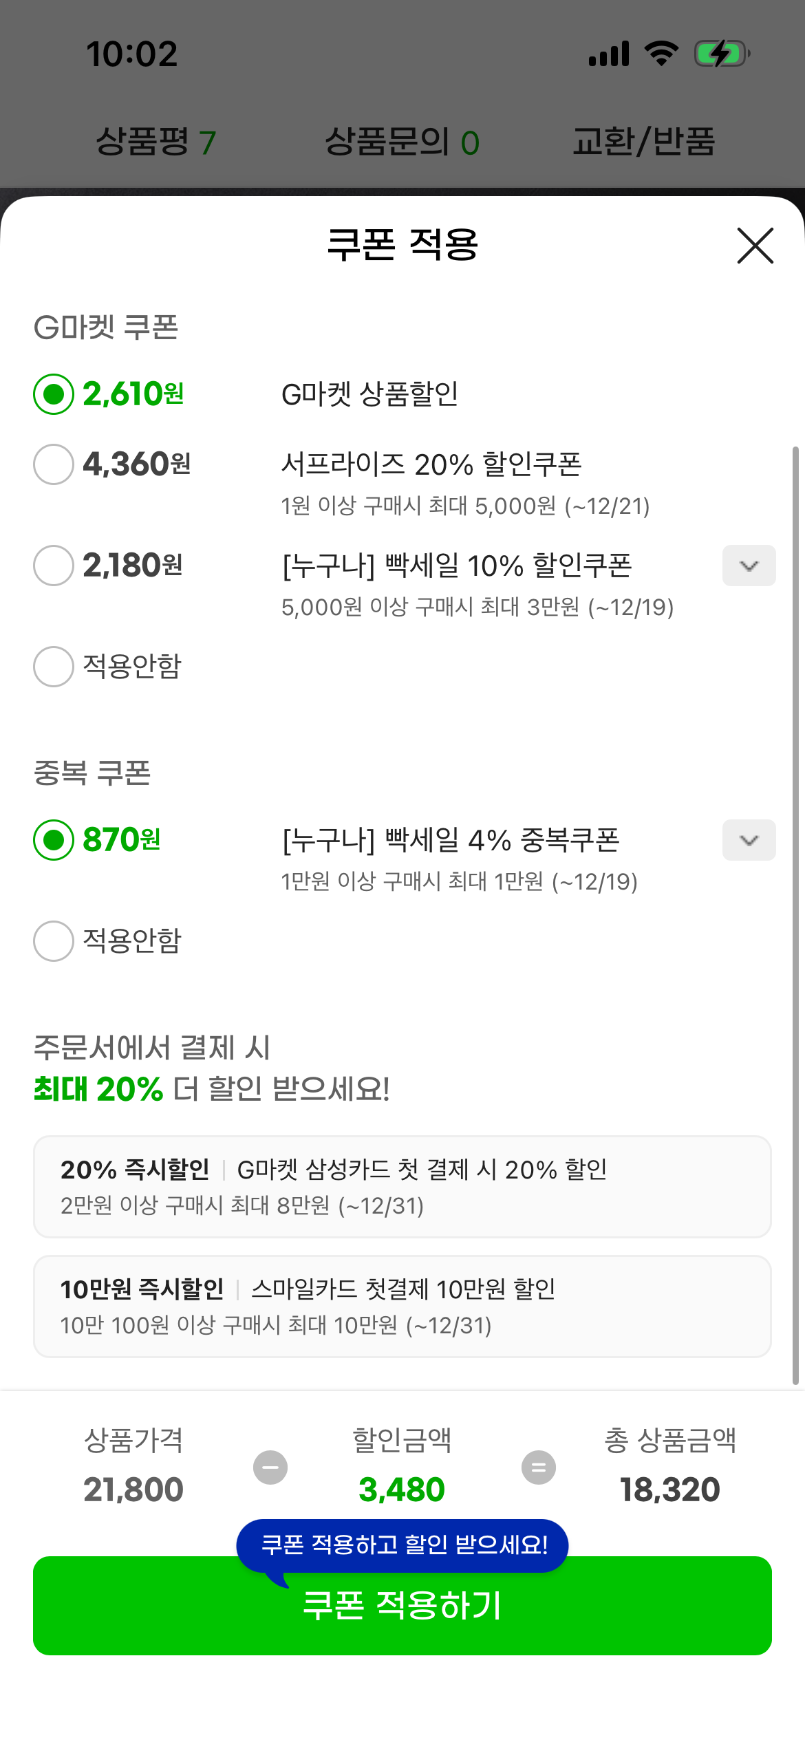Select the 2,610원 G마켓 상품할인 radio
805x1742 pixels.
click(x=54, y=394)
